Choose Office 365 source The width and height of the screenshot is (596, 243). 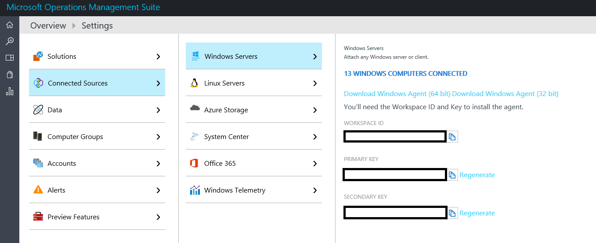pyautogui.click(x=254, y=163)
